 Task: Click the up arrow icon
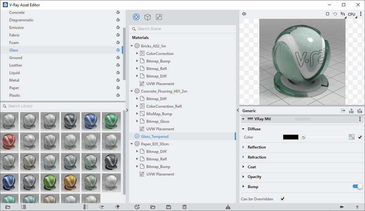[357, 207]
